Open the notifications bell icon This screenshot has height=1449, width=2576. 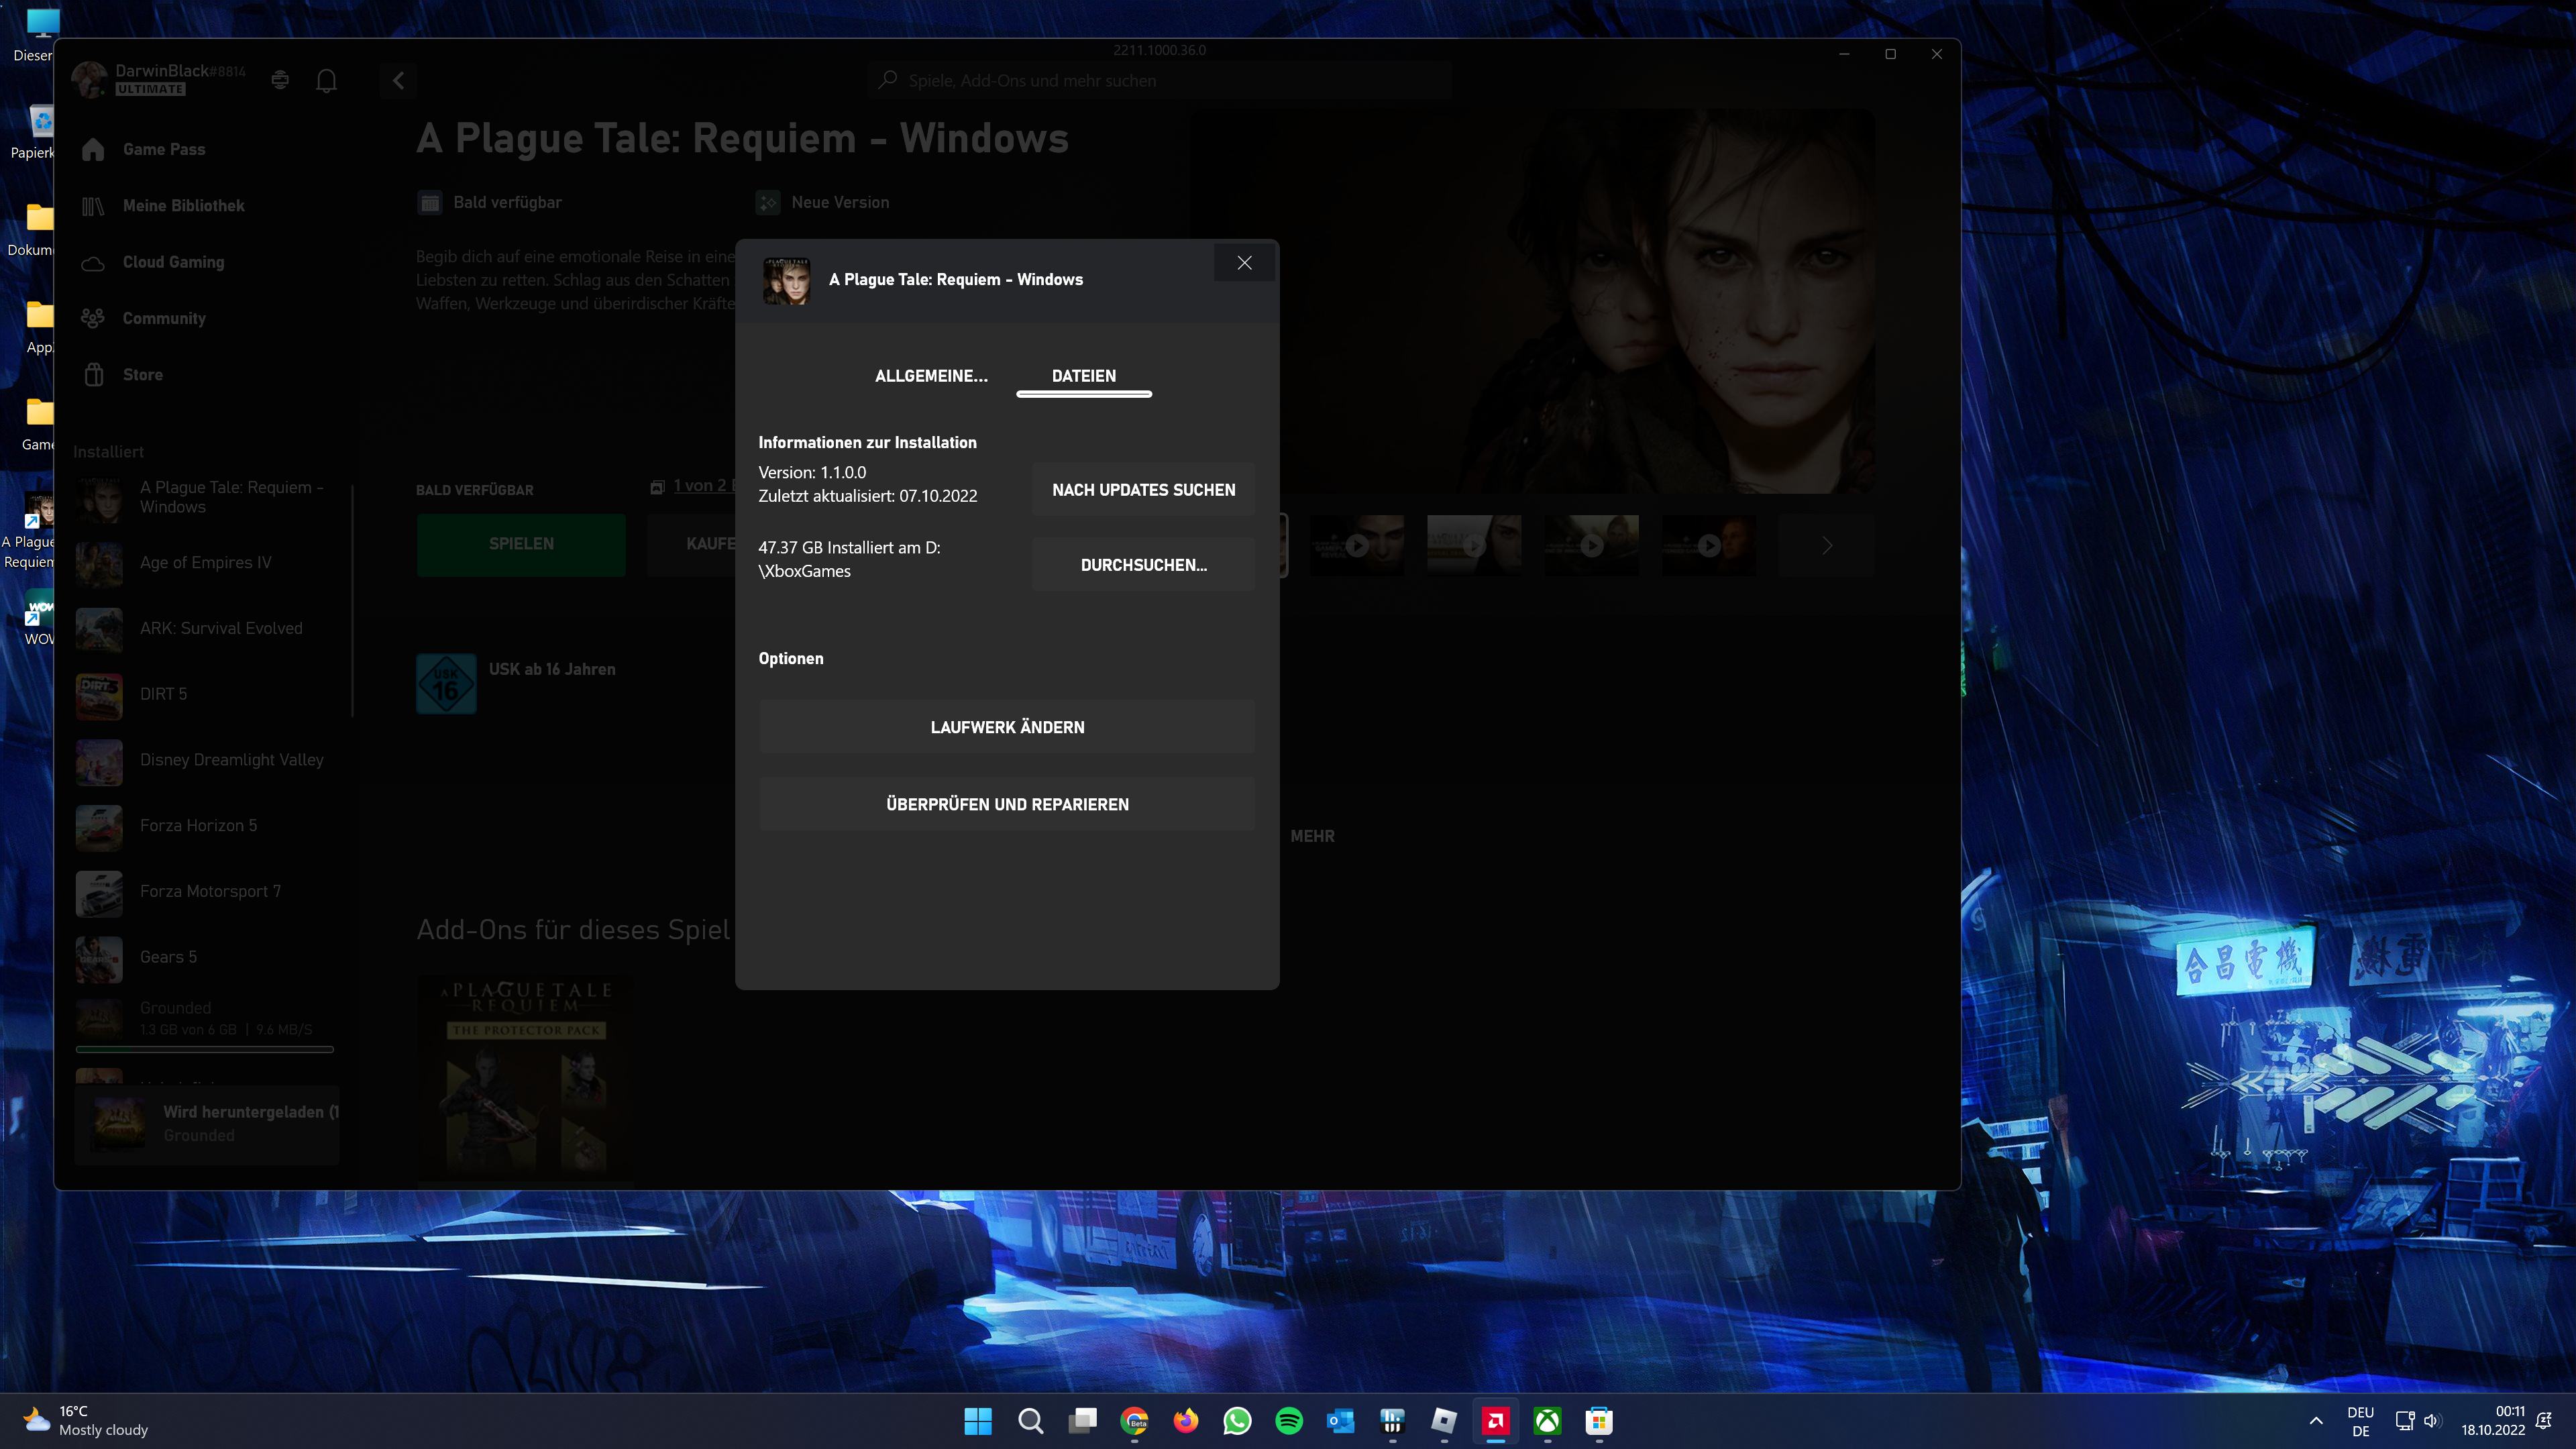326,81
